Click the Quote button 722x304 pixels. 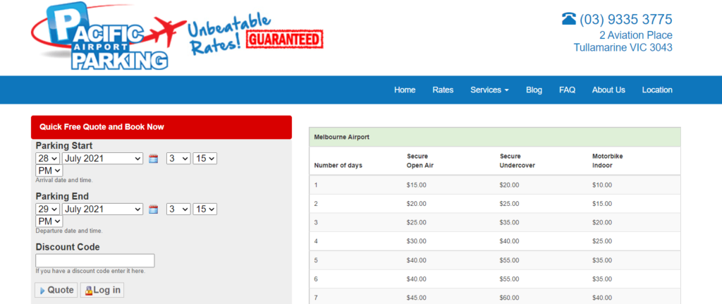pyautogui.click(x=56, y=290)
